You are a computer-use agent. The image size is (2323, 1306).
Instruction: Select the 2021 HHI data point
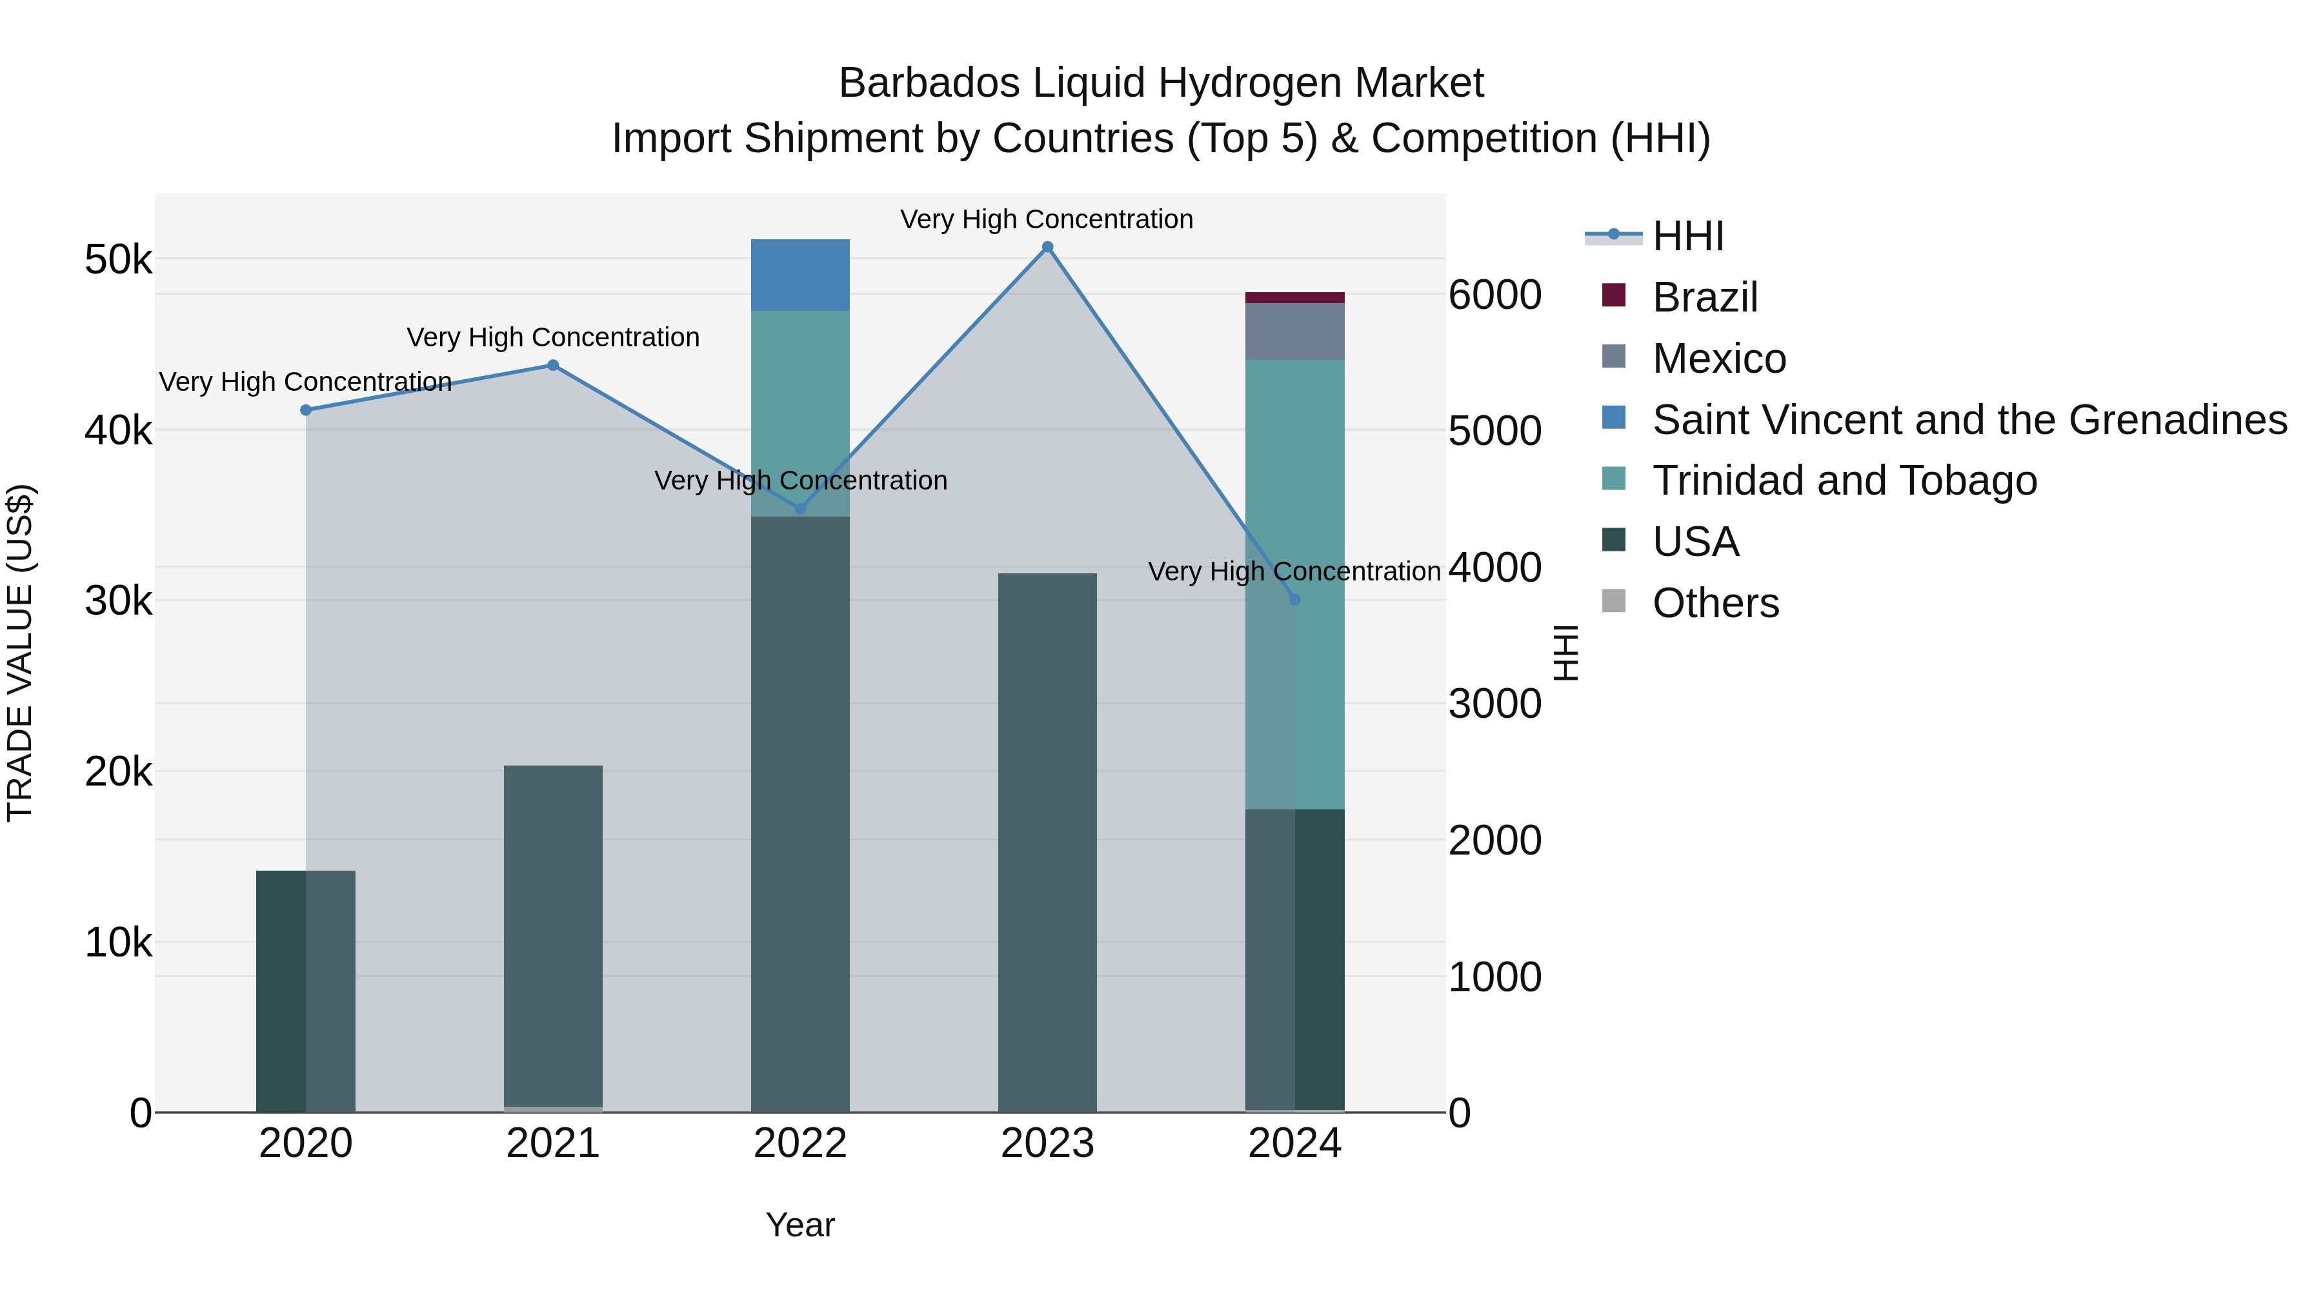click(x=554, y=365)
